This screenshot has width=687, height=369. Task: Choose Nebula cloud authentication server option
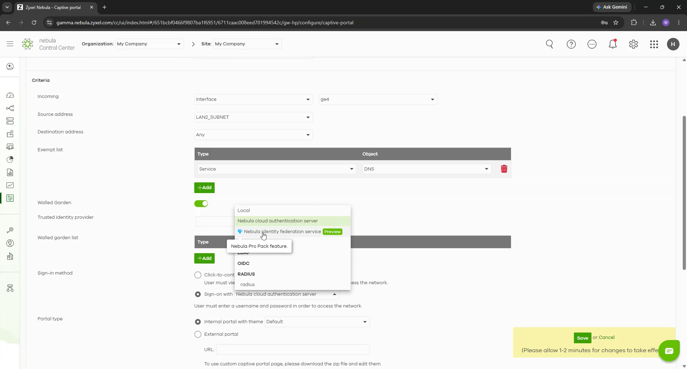(293, 221)
